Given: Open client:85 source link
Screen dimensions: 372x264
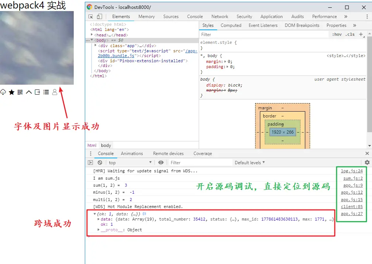Looking at the screenshot, I should click(x=352, y=207).
